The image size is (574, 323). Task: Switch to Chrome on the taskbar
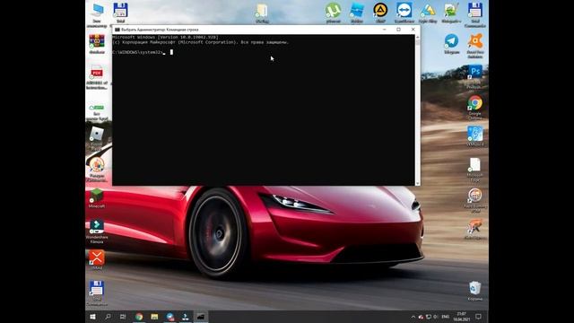coord(139,317)
